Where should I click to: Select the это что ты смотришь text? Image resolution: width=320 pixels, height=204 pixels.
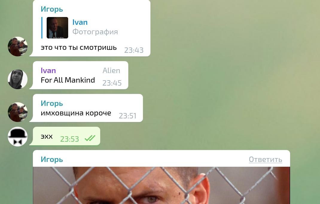coord(79,47)
